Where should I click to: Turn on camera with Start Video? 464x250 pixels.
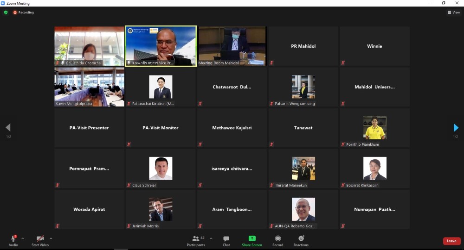coord(40,240)
